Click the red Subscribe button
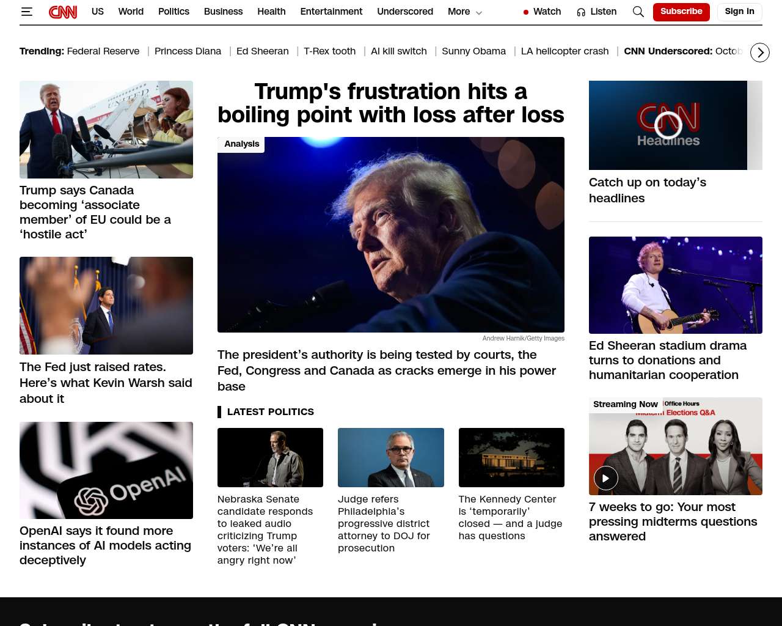The height and width of the screenshot is (626, 782). click(681, 12)
